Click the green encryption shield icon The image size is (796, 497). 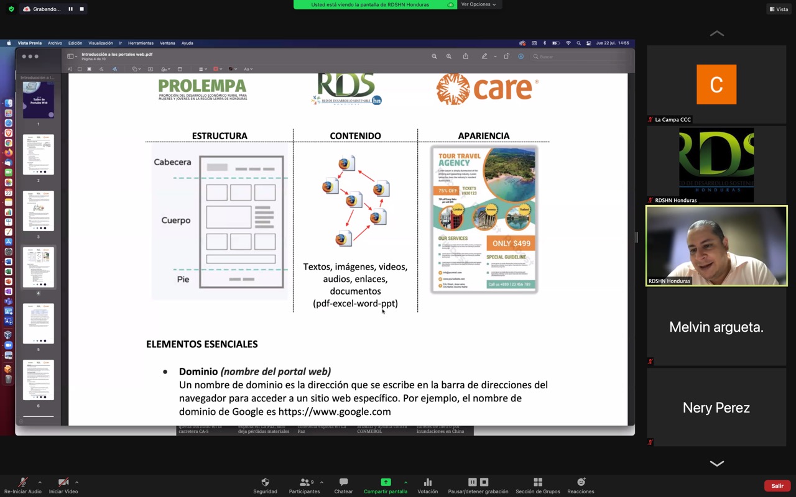[11, 9]
